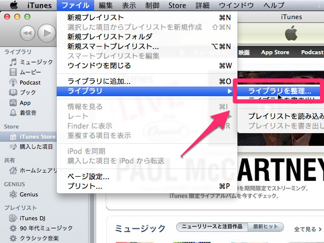This screenshot has height=243, width=324.
Task: Expand the ライブラリ submenu entry
Action: coord(147,91)
